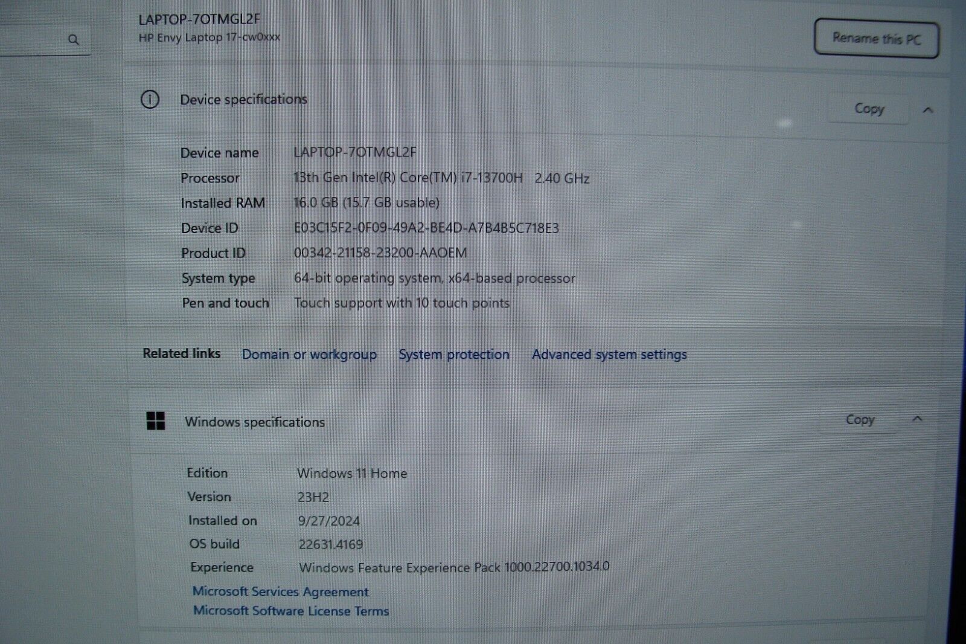Click the Processor label

tap(210, 178)
